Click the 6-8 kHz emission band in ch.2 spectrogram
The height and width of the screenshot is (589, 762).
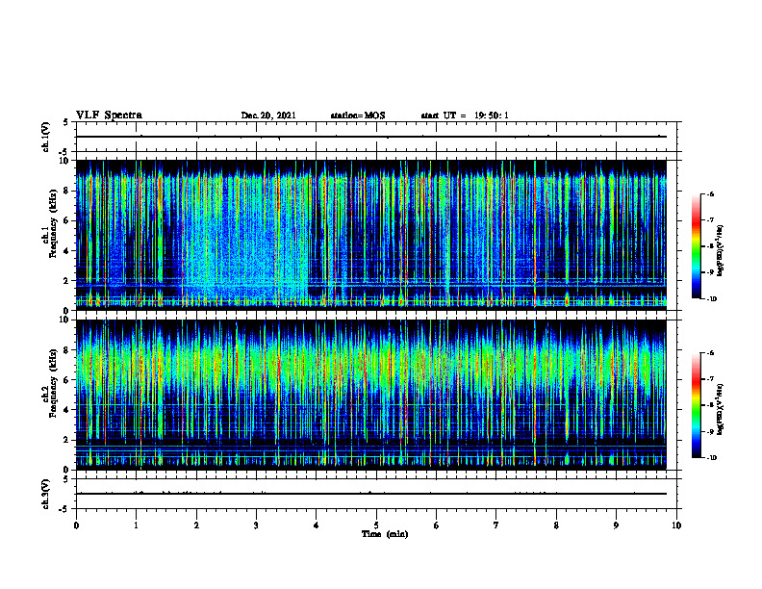point(370,365)
